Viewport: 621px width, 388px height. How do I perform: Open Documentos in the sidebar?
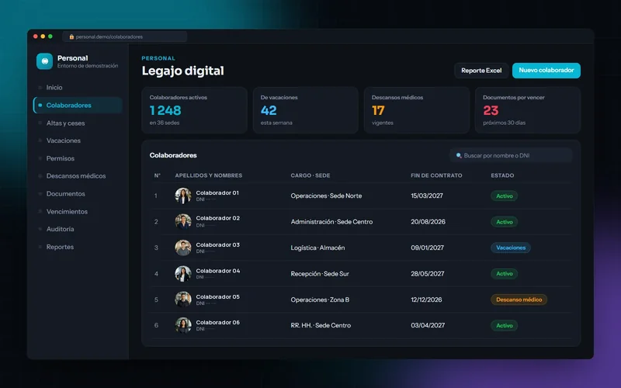tap(78, 193)
